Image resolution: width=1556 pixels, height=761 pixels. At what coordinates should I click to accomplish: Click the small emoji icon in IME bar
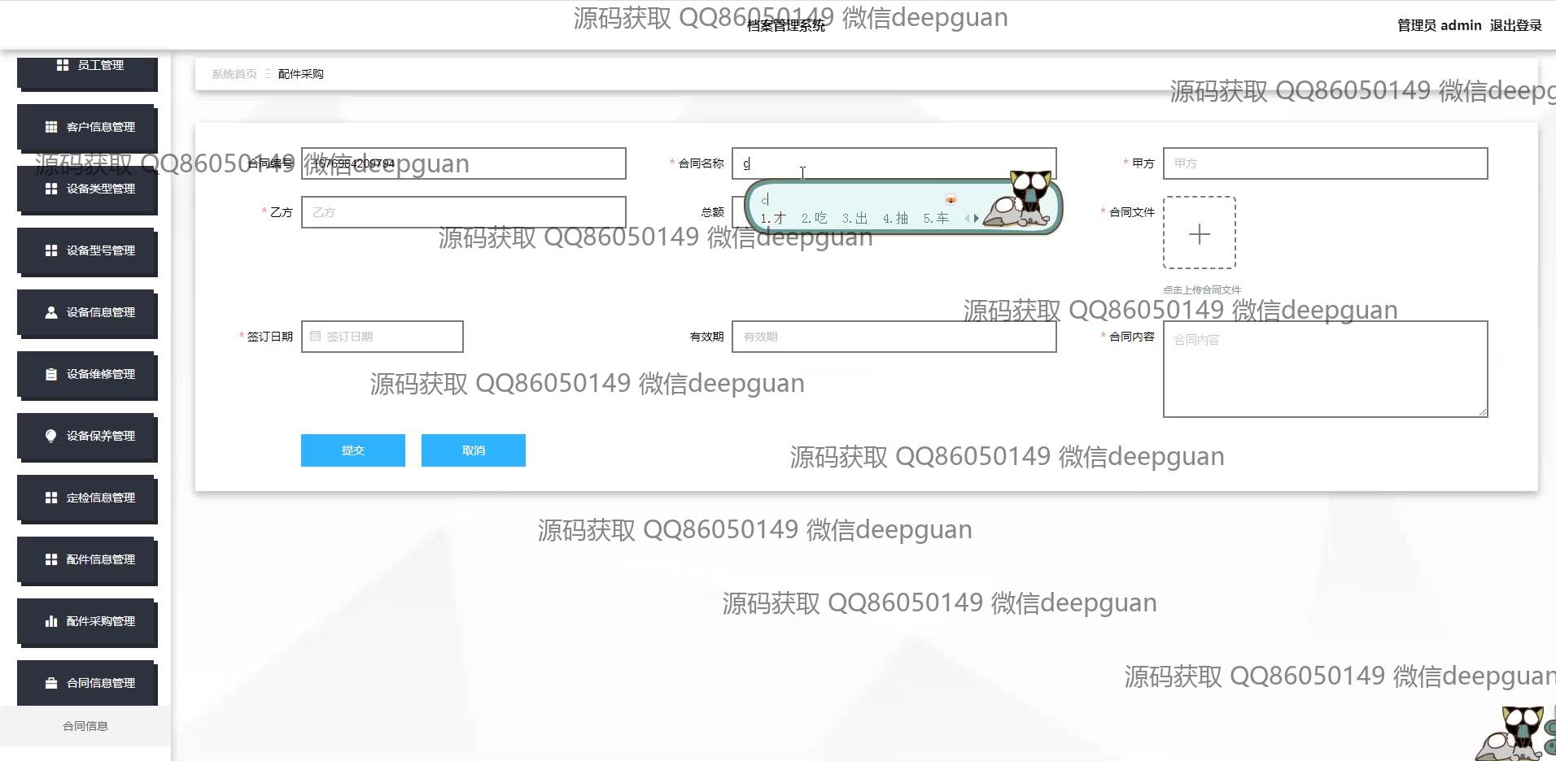click(951, 199)
